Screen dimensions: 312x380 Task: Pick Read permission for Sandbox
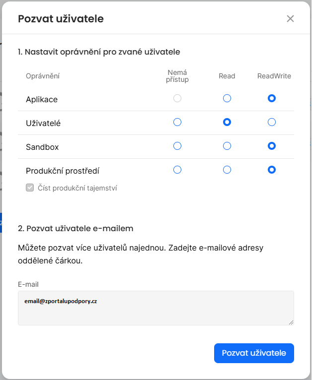point(227,146)
